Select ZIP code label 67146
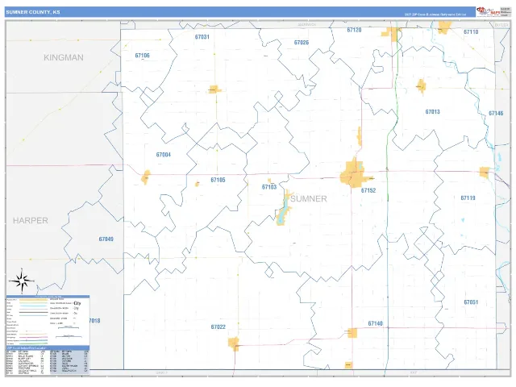This screenshot has width=516, height=387. click(496, 113)
